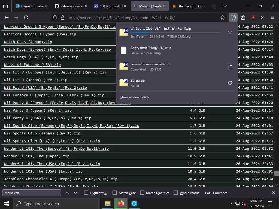Viewport: 279px width, 209px height.
Task: Open Wonderful 101 (Japan).zip link
Action: coord(37,156)
